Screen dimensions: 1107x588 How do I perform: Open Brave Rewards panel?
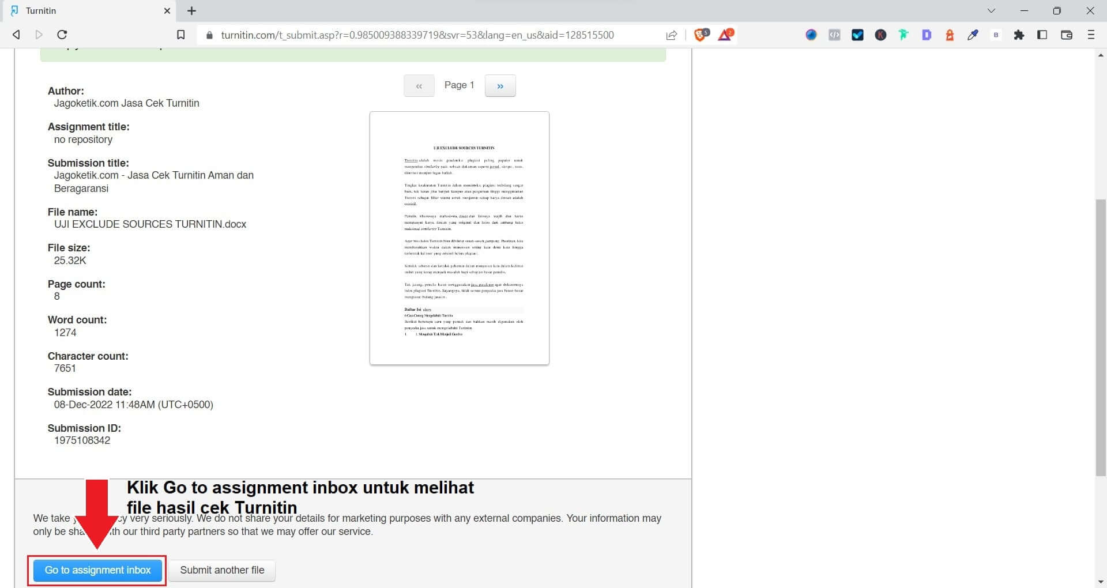(x=725, y=35)
